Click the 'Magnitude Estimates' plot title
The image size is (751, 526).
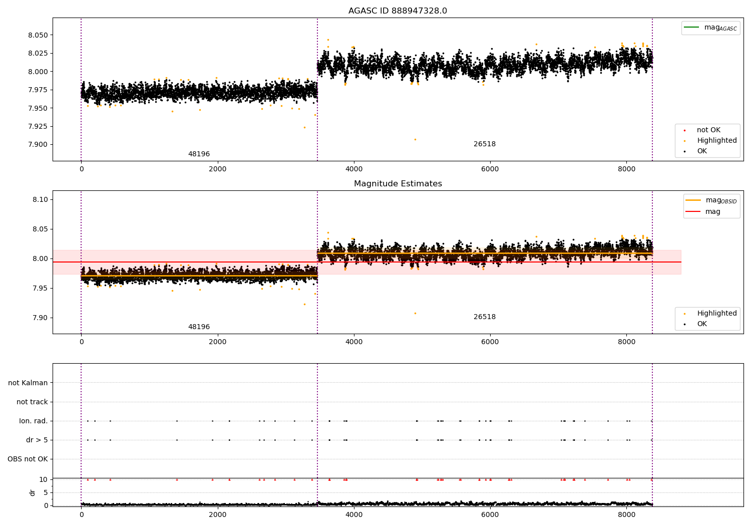click(x=398, y=184)
